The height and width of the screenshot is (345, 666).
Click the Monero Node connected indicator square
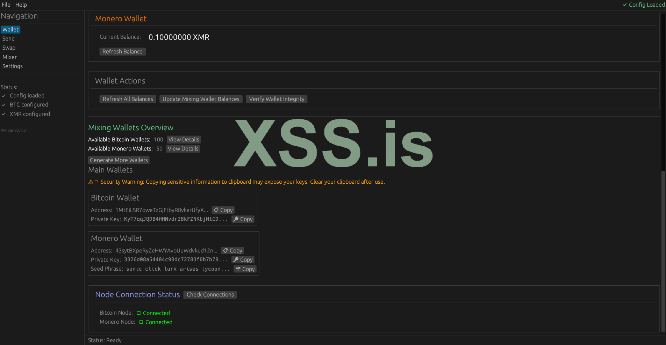coord(141,322)
